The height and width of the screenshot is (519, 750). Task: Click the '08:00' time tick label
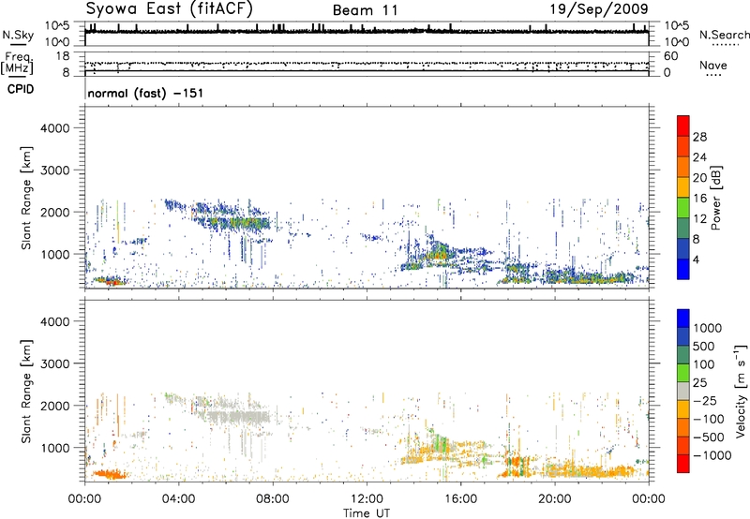[272, 499]
